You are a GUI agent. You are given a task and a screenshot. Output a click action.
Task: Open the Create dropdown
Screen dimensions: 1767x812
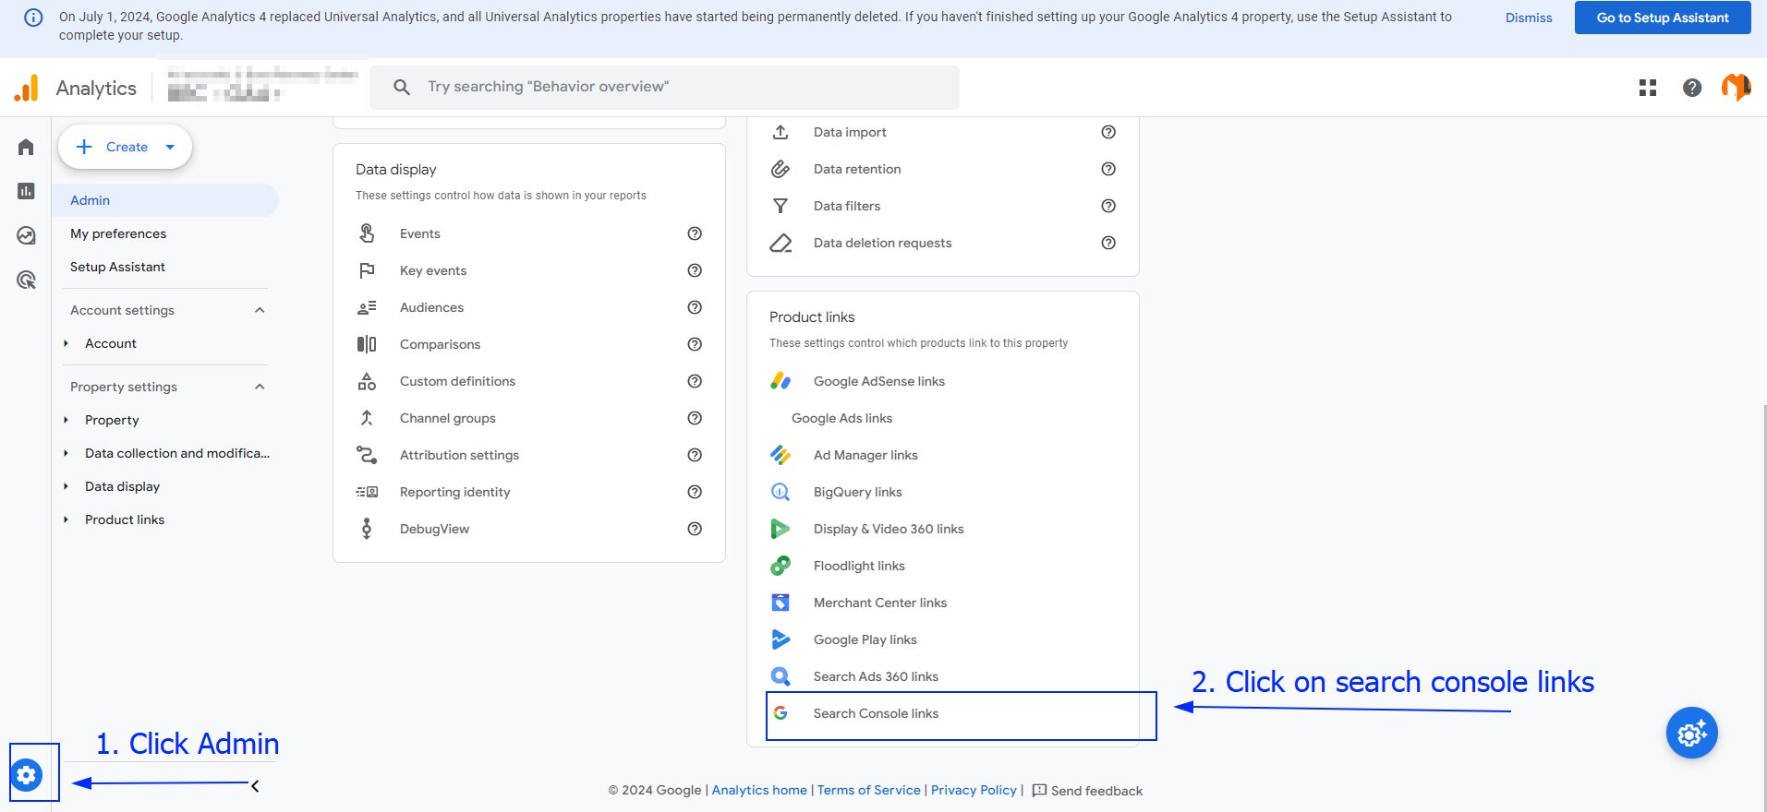coord(126,147)
